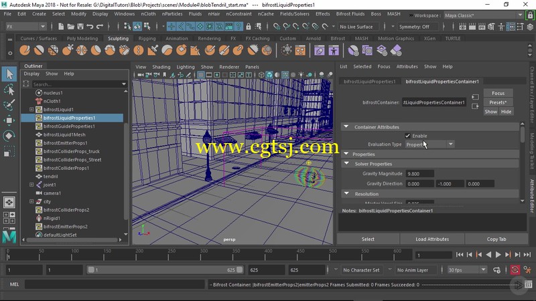This screenshot has height=301, width=536.
Task: Click the time range slider bar
Action: click(x=165, y=270)
